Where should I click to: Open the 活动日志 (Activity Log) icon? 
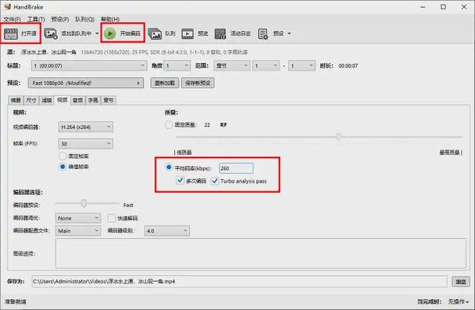[x=220, y=33]
